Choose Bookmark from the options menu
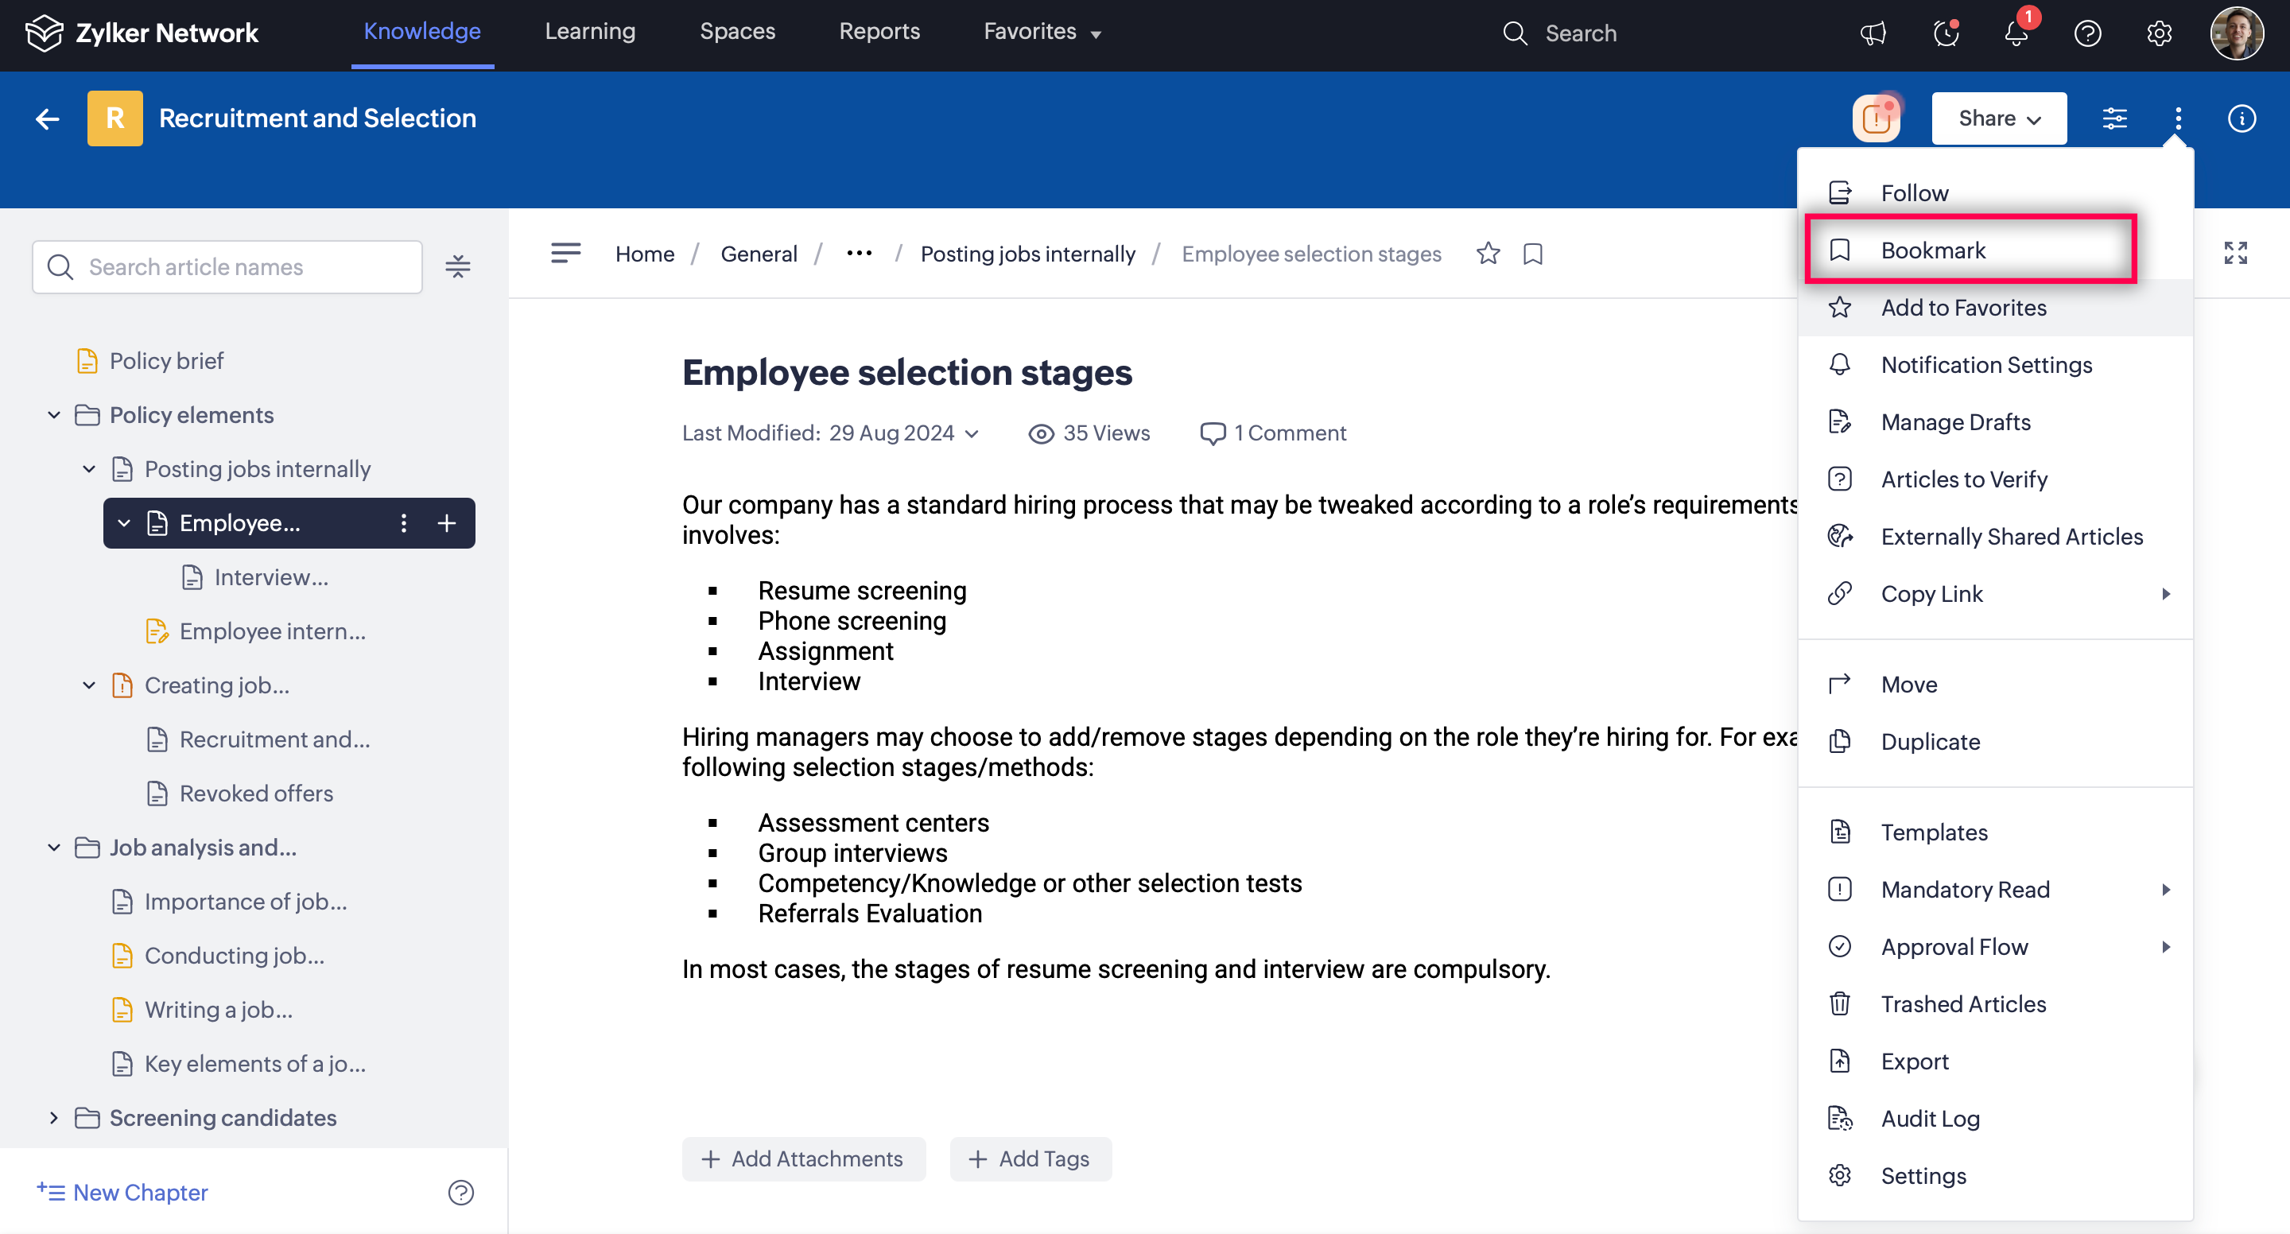Image resolution: width=2290 pixels, height=1234 pixels. pos(1933,250)
